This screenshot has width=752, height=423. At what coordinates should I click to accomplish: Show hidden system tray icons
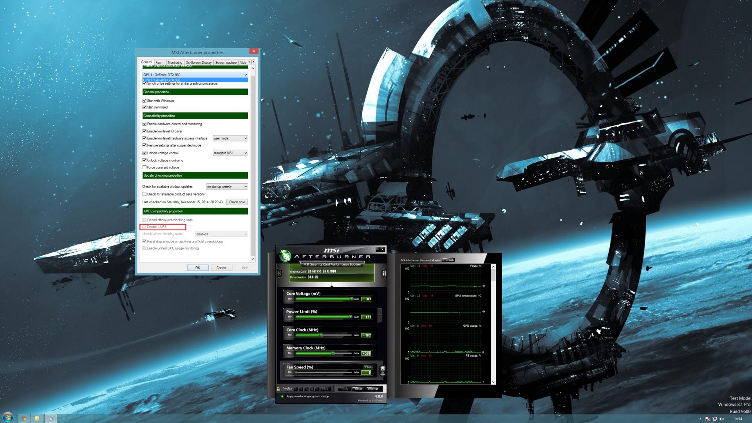click(701, 419)
